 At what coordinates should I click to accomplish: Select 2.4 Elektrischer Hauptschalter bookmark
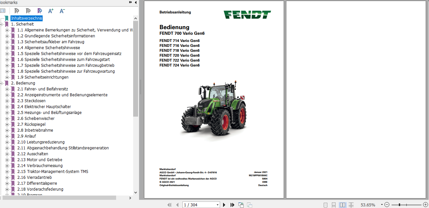[44, 107]
